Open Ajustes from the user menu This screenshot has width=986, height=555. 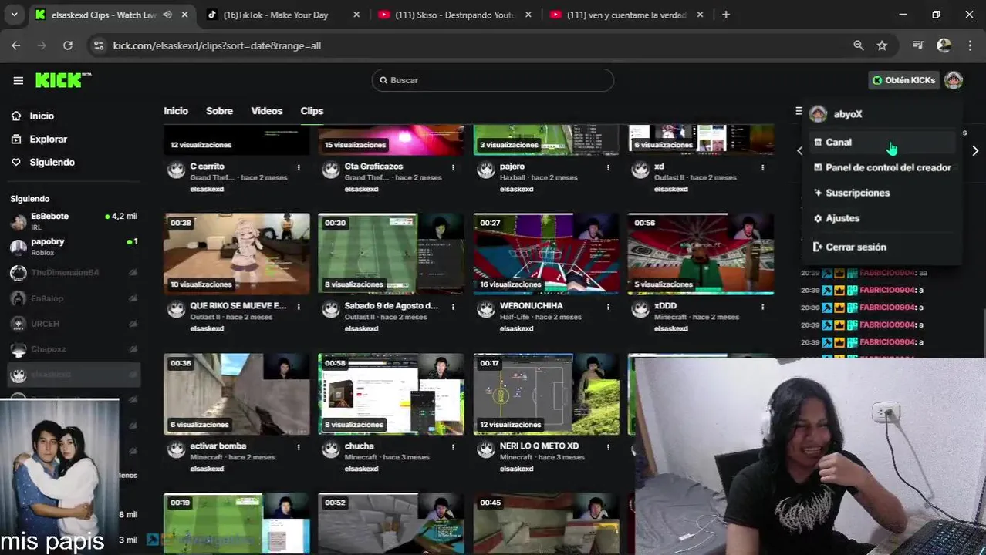(884, 218)
